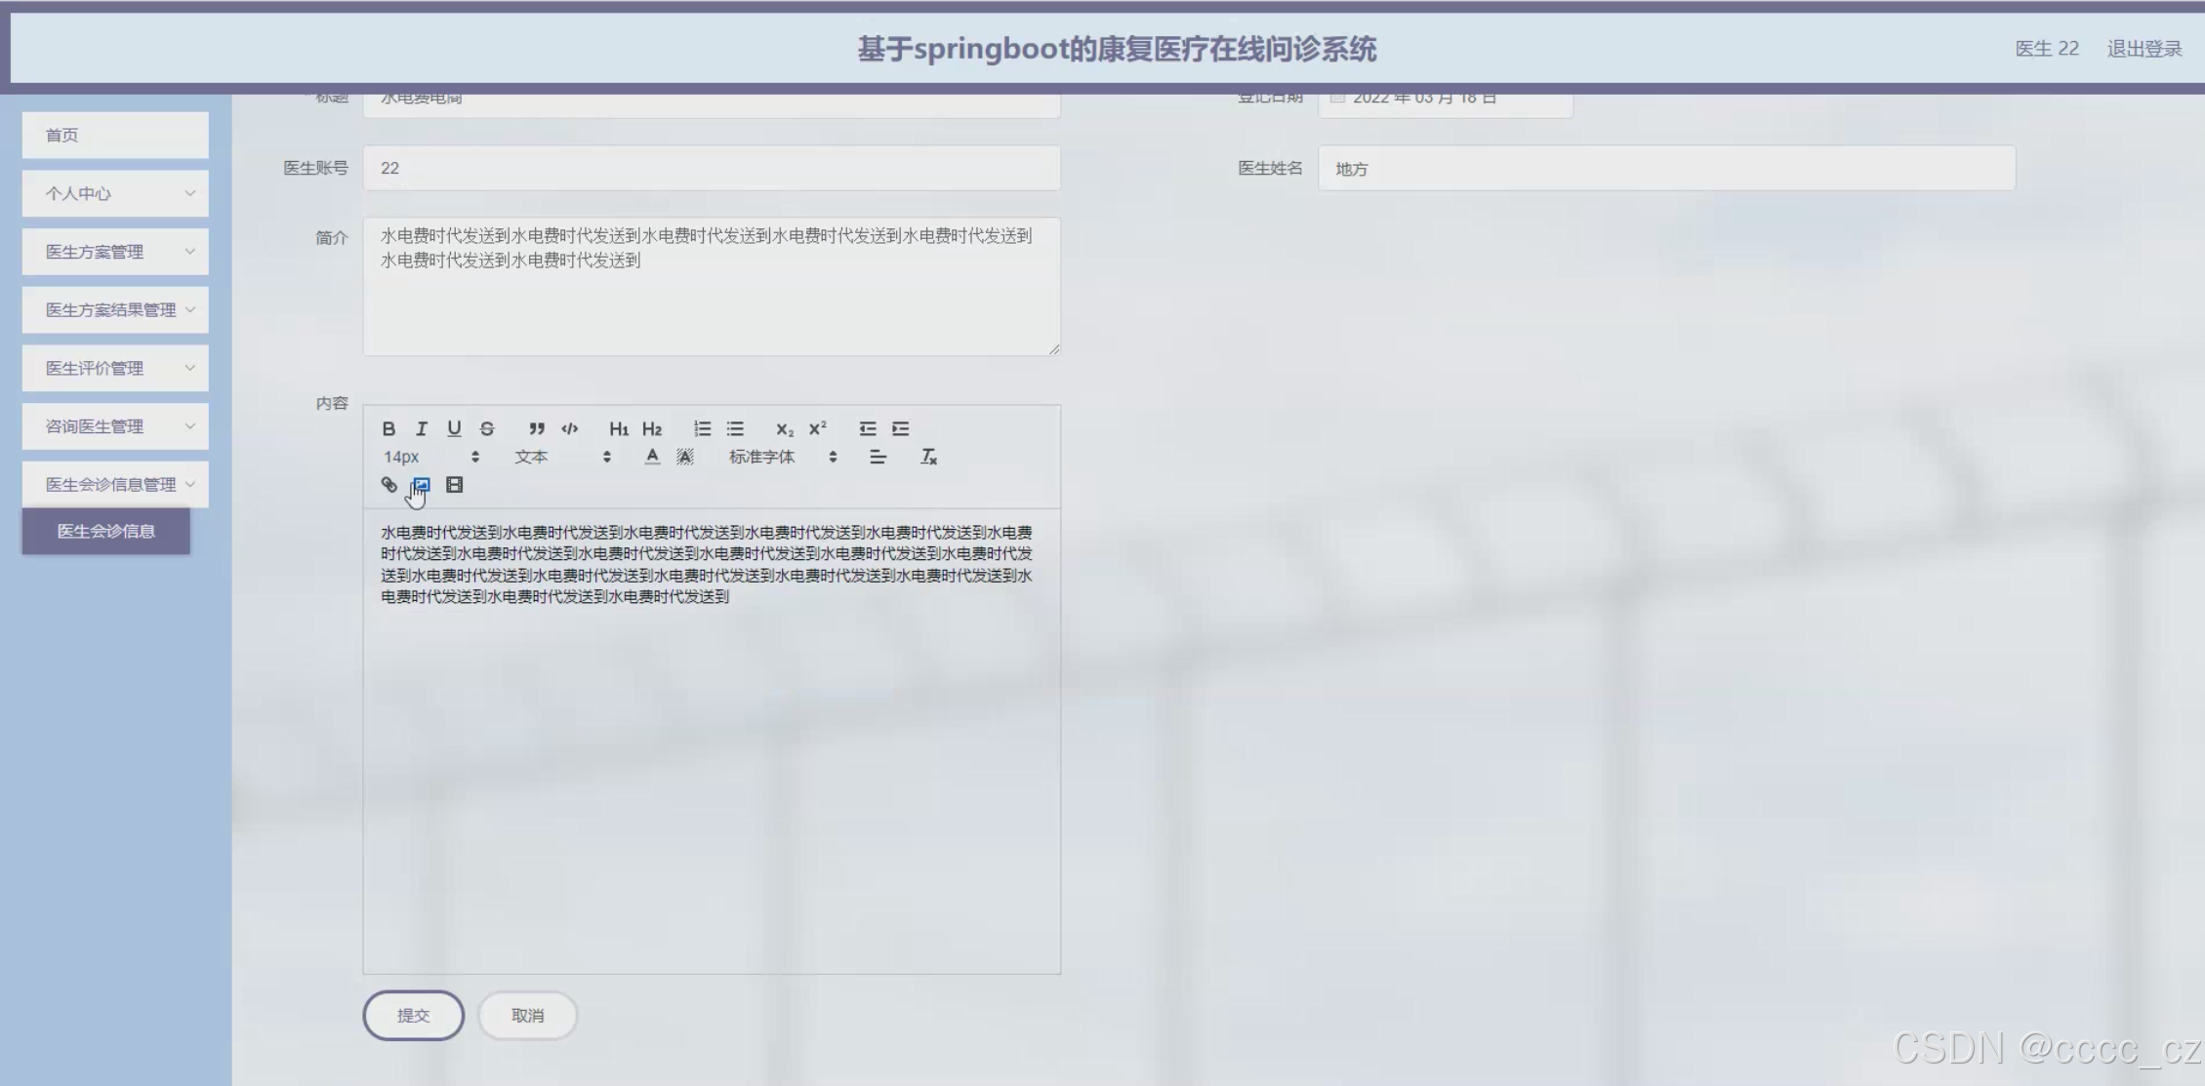Screen dimensions: 2205x1086
Task: Open the 标准字体 font family dropdown
Action: tap(782, 457)
